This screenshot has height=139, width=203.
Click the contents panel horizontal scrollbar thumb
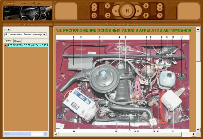(20, 133)
